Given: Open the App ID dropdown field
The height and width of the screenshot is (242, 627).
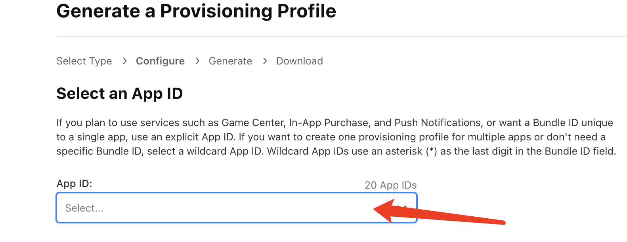Looking at the screenshot, I should pyautogui.click(x=218, y=208).
